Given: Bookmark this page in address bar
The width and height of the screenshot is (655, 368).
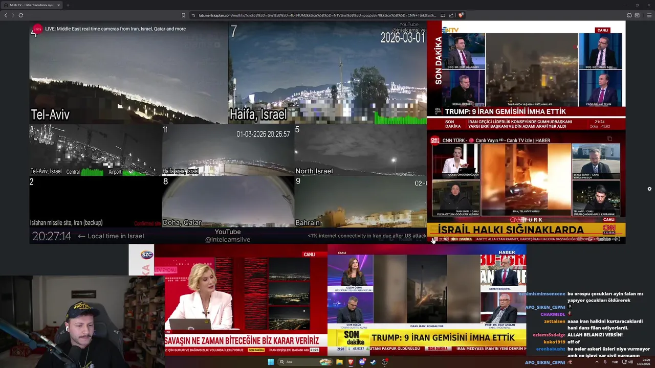Looking at the screenshot, I should [x=183, y=15].
